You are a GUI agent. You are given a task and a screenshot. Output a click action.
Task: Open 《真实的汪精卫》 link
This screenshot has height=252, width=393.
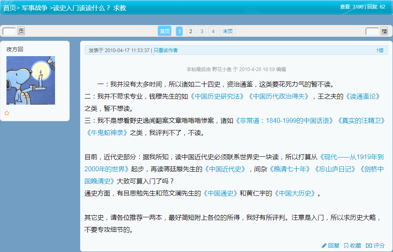pos(361,121)
